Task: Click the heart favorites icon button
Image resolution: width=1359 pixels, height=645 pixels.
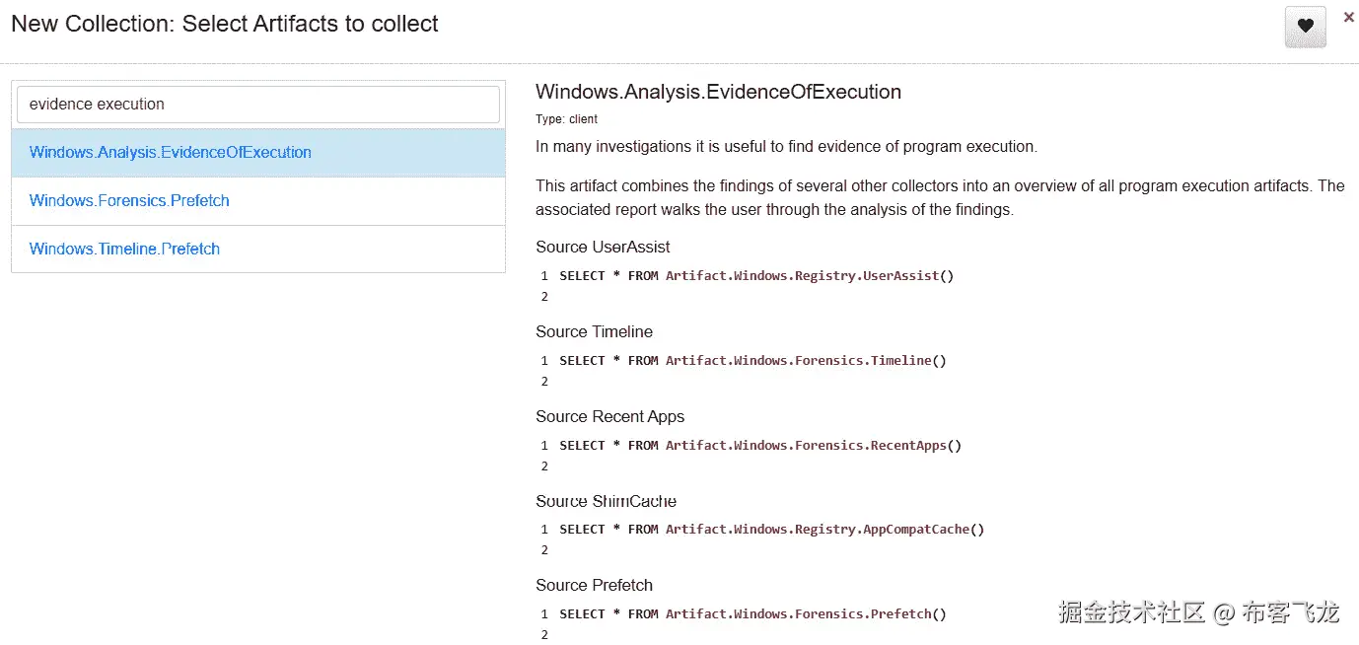Action: (1305, 27)
